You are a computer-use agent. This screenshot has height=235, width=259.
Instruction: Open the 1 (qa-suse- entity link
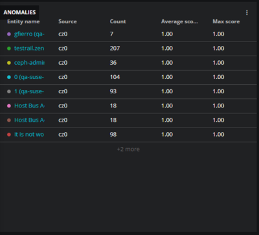coord(29,91)
